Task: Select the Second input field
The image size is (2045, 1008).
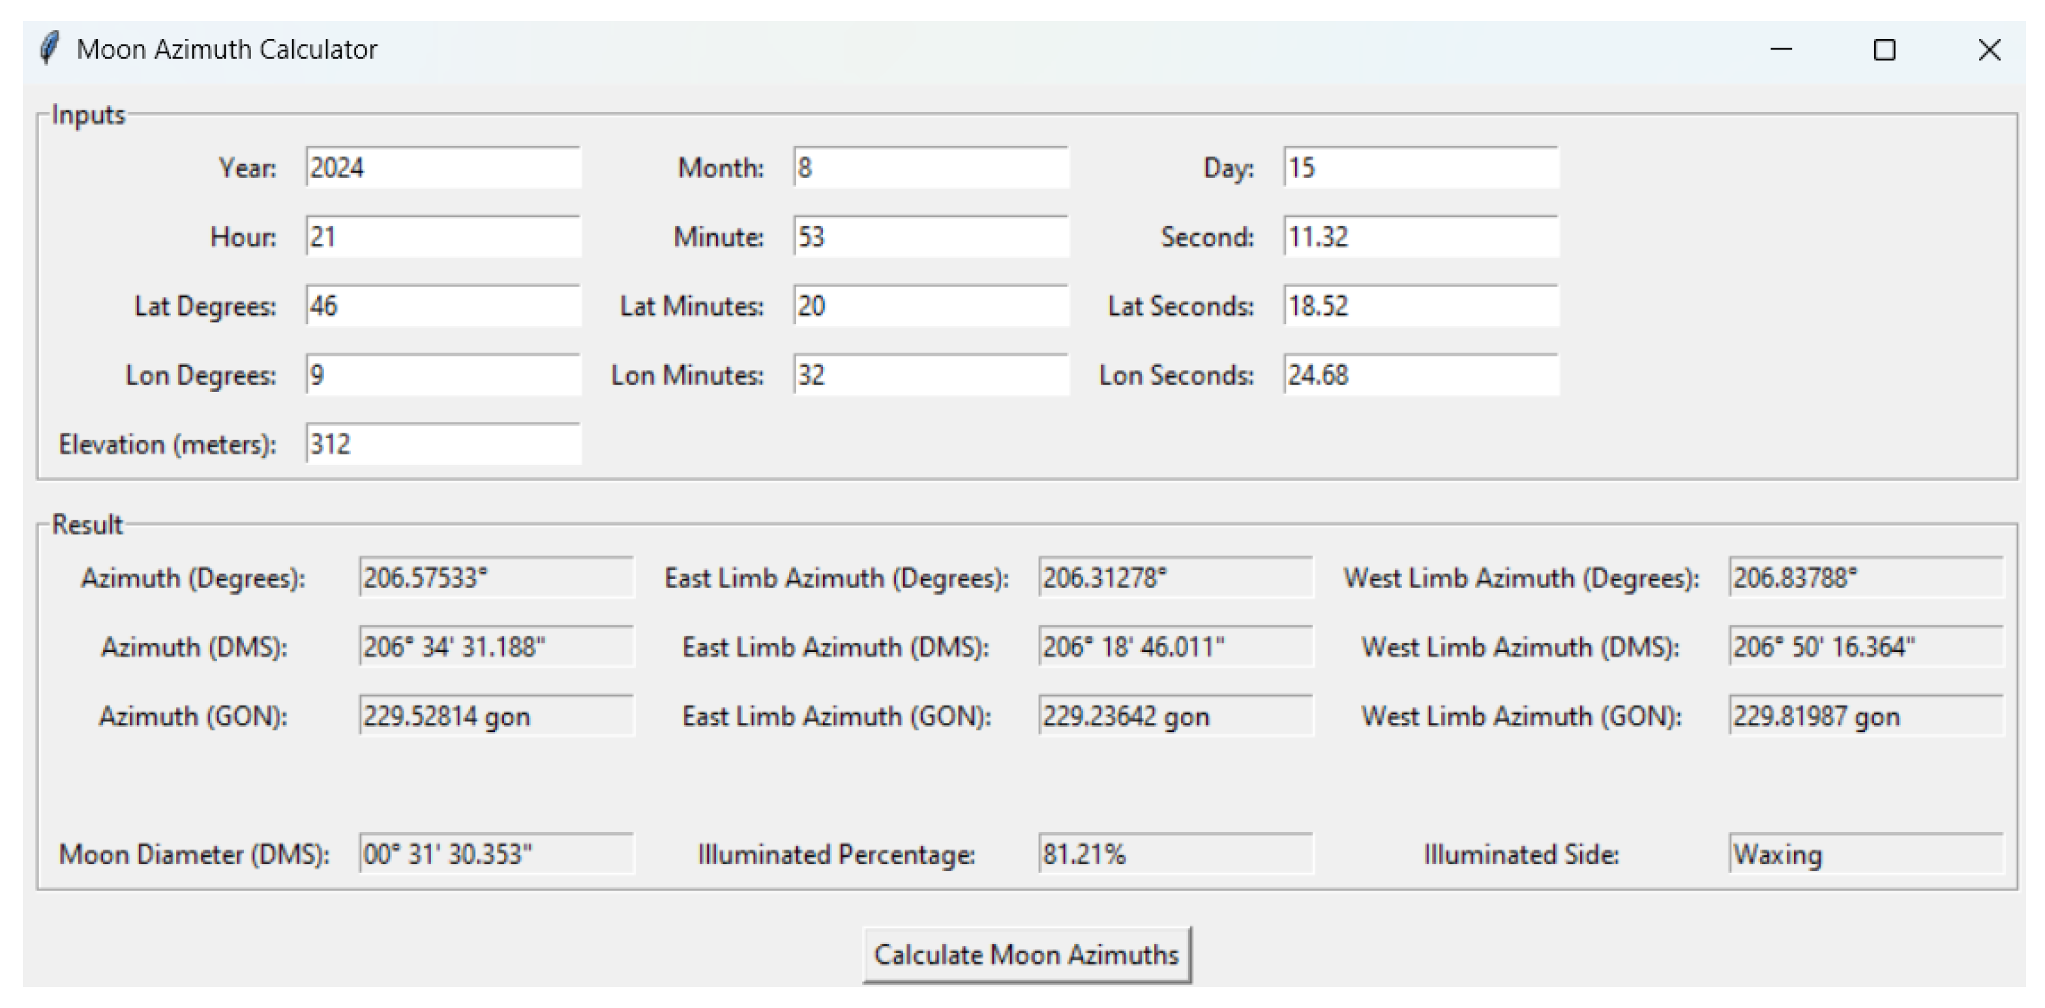Action: coord(1421,237)
